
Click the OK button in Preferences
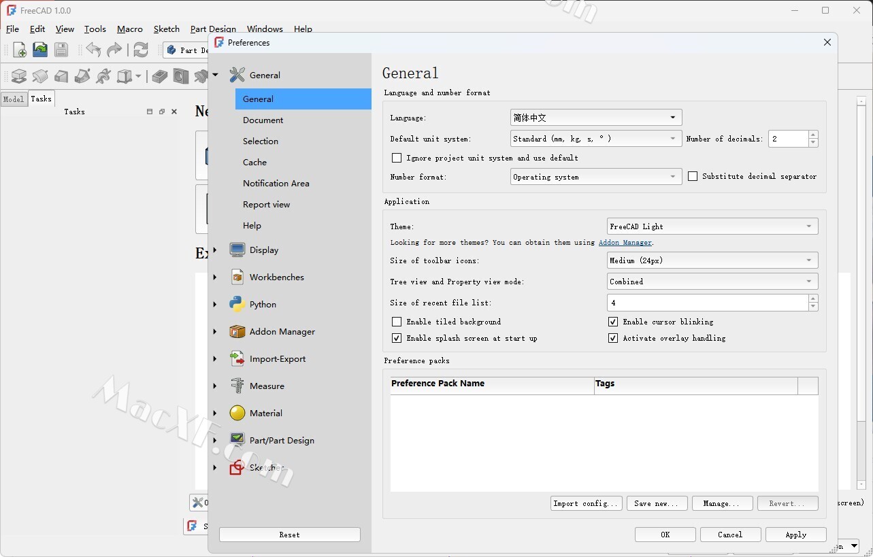click(665, 535)
